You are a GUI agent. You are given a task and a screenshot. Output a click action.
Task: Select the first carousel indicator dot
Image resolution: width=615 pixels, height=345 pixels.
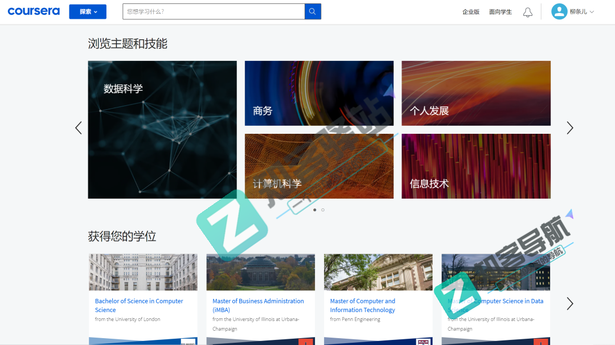click(x=315, y=210)
